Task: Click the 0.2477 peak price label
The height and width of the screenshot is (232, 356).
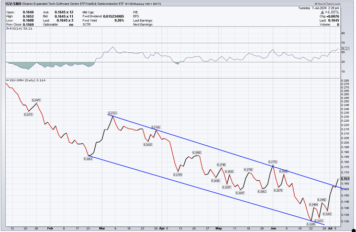Action: (36, 100)
